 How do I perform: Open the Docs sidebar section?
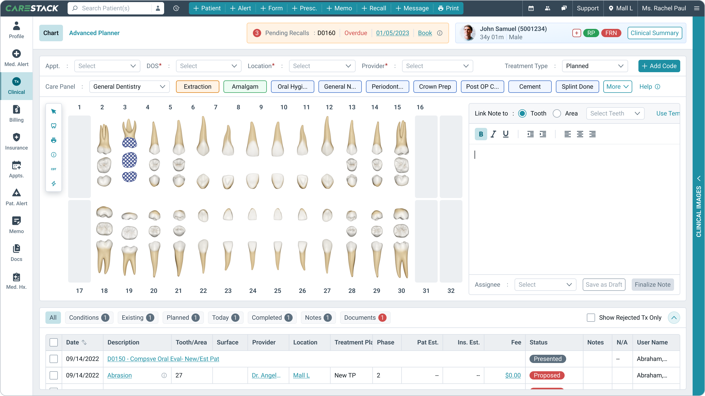point(17,253)
